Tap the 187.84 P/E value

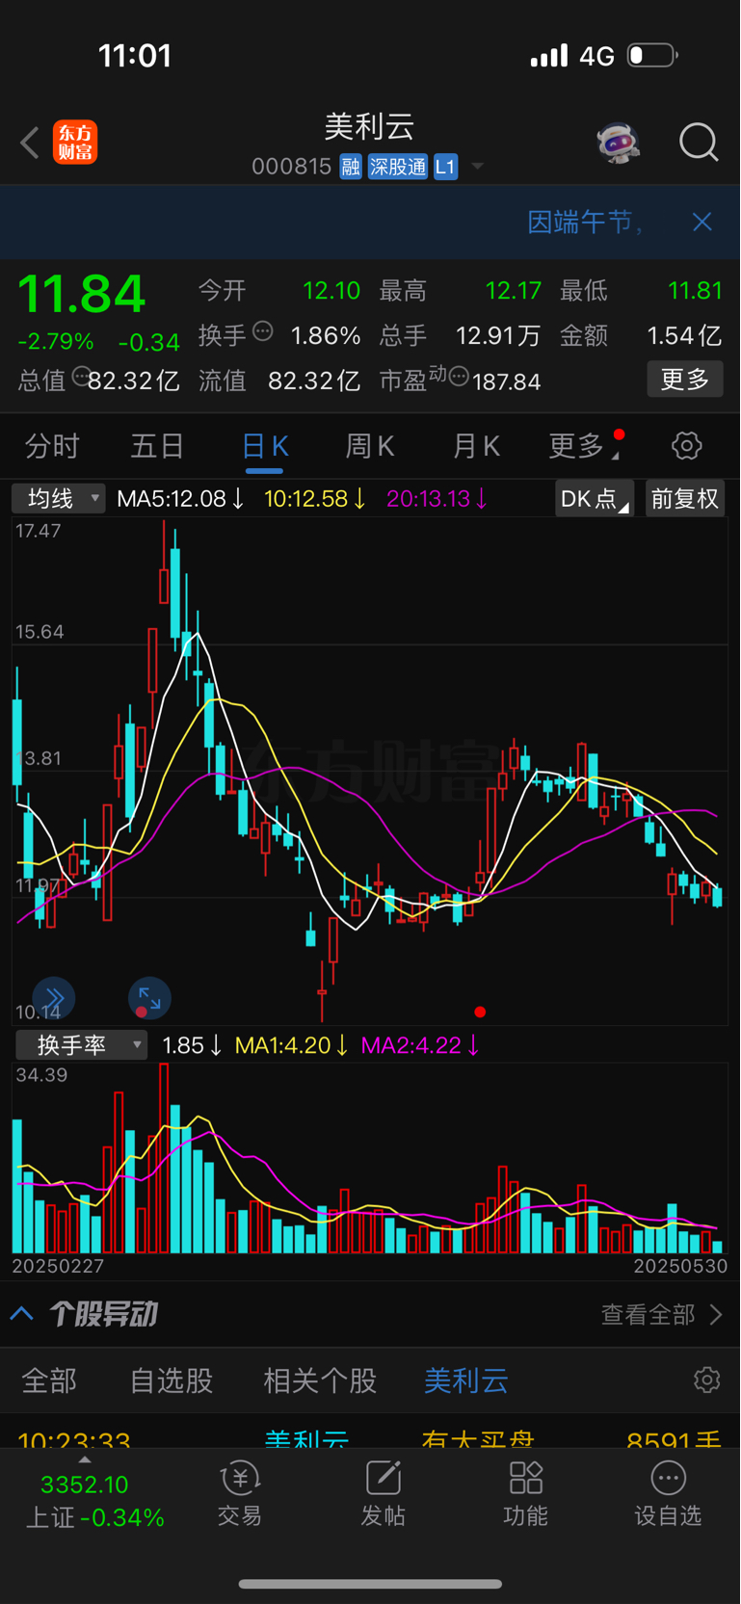coord(506,381)
